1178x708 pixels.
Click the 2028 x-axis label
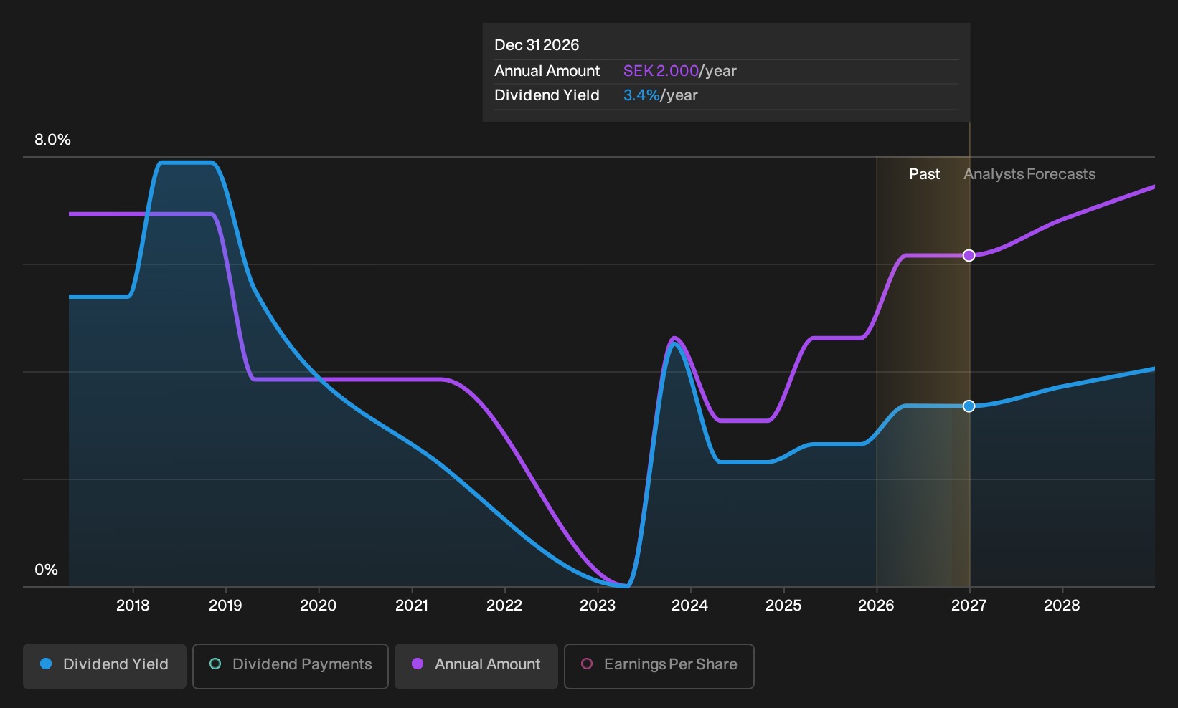click(x=1062, y=606)
